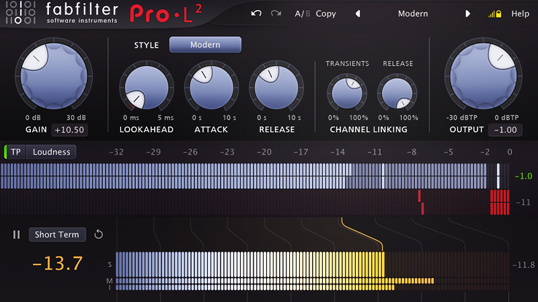Toggle the A/B comparison state
538x302 pixels.
click(x=302, y=13)
